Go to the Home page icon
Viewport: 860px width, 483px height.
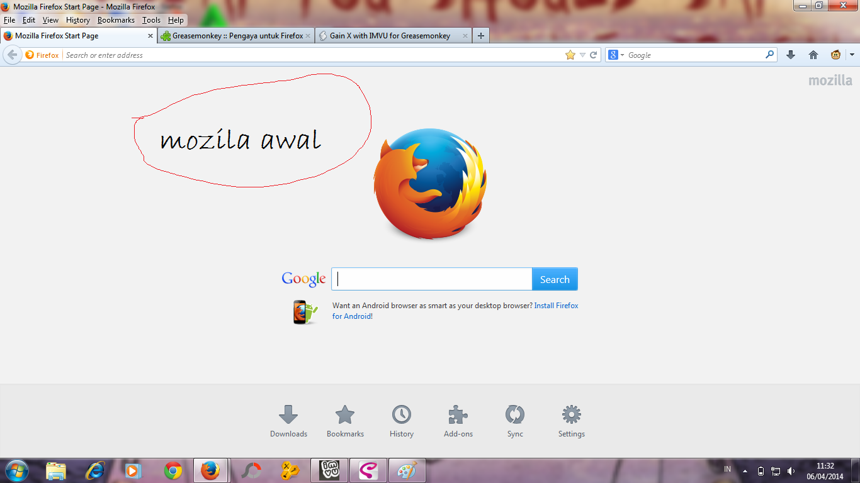(813, 55)
